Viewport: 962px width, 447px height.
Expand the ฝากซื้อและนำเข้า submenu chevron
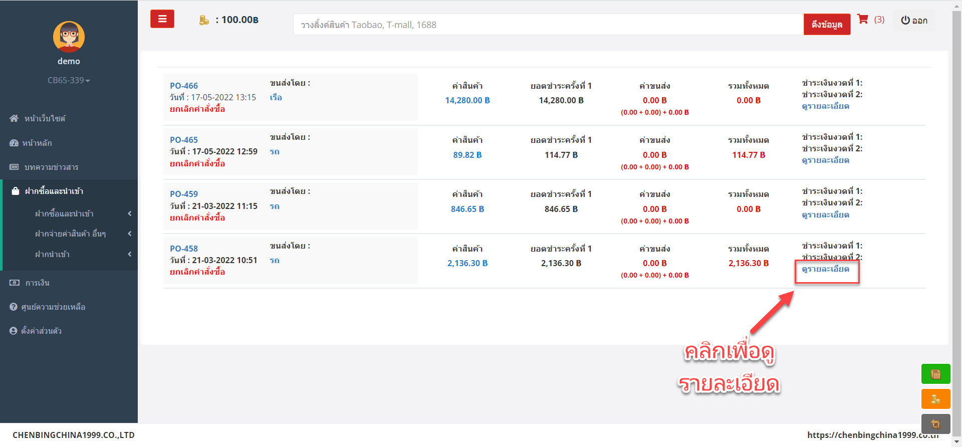pyautogui.click(x=130, y=213)
